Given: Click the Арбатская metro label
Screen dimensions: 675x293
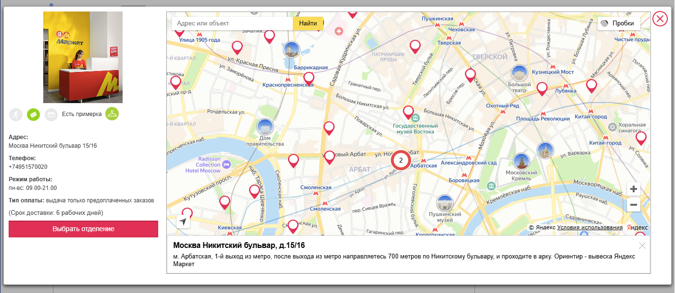Looking at the screenshot, I should pos(423,165).
